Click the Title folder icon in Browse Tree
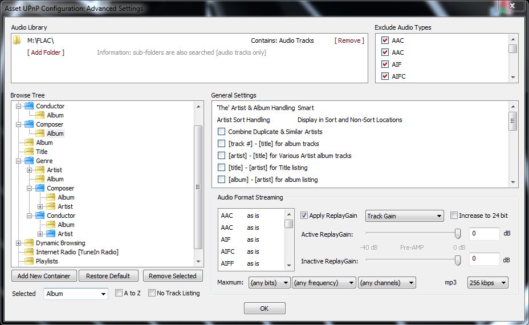The width and height of the screenshot is (529, 325). point(29,152)
